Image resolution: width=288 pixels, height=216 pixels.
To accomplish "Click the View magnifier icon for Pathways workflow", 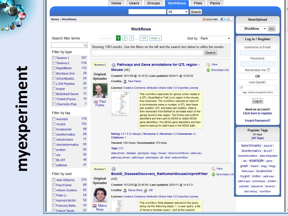I will tap(208, 64).
